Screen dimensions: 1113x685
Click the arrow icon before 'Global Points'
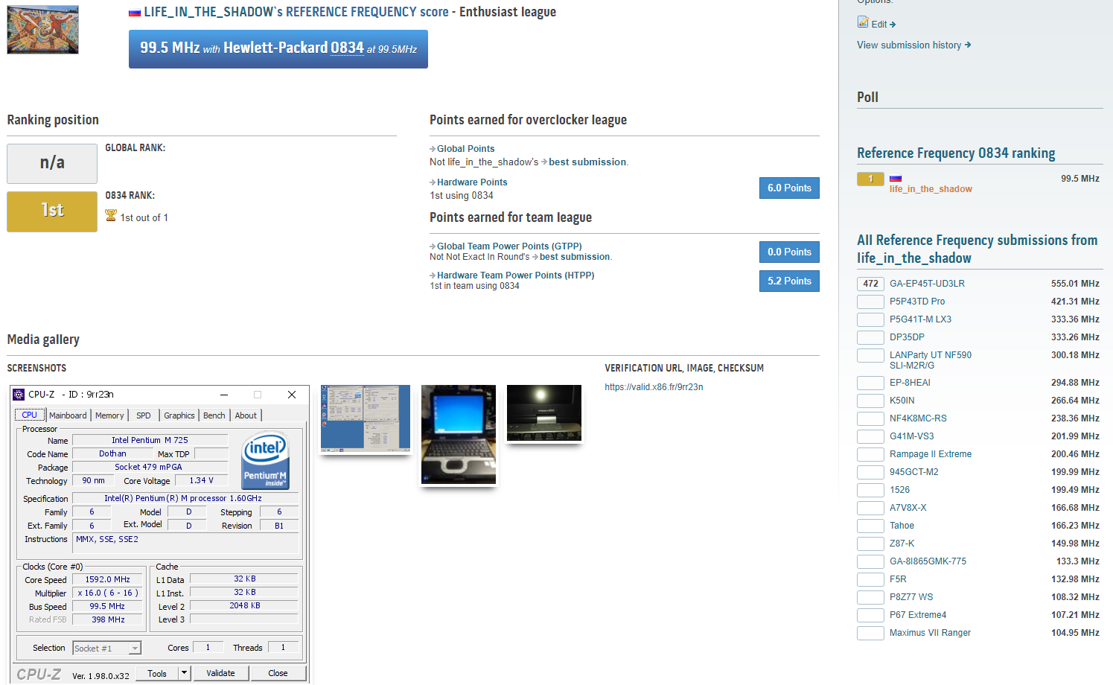point(433,150)
